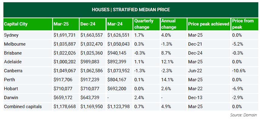The width and height of the screenshot is (260, 119).
Task: Select Melbourne's Mar-25 price $1,035,887
Action: [x=65, y=44]
